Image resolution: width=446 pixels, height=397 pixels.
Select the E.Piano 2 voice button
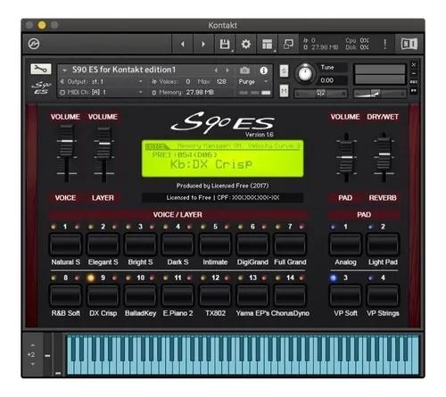(x=178, y=295)
